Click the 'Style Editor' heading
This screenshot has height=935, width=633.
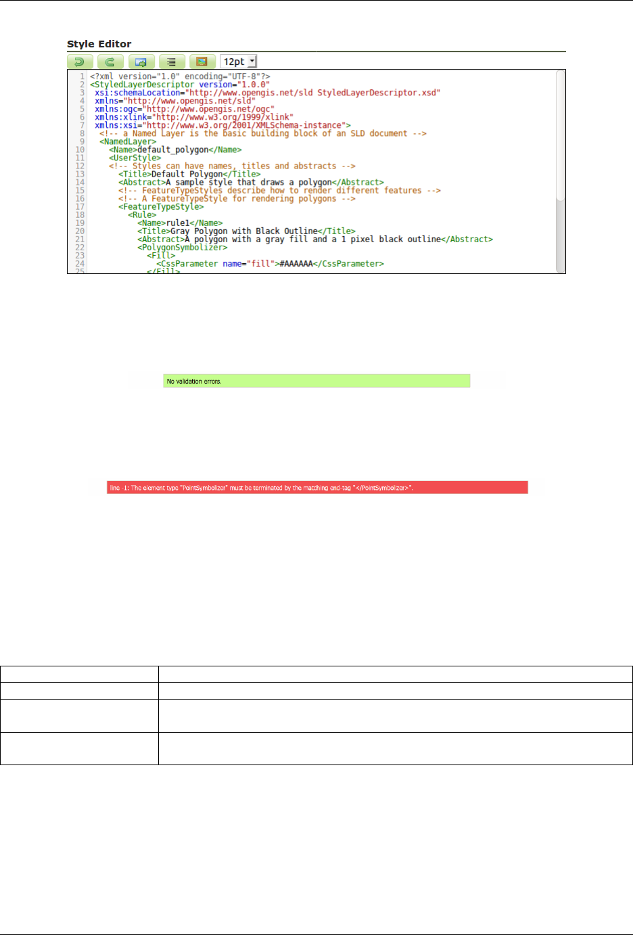[x=99, y=44]
